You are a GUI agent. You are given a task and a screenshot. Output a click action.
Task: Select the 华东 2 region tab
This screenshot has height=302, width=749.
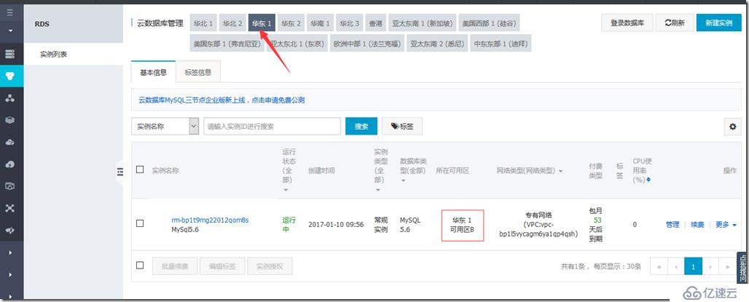coord(291,23)
